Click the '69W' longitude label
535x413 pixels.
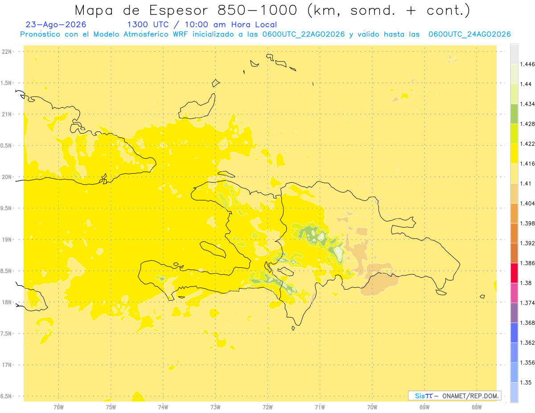pyautogui.click(x=424, y=407)
